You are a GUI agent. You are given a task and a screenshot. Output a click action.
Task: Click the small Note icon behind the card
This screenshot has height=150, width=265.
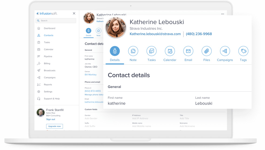click(x=99, y=31)
